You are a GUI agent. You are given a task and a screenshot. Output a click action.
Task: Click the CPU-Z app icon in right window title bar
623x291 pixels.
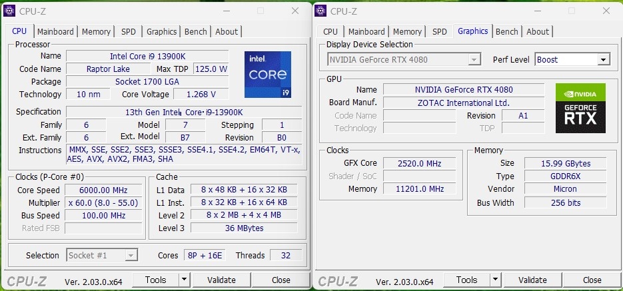click(x=320, y=11)
